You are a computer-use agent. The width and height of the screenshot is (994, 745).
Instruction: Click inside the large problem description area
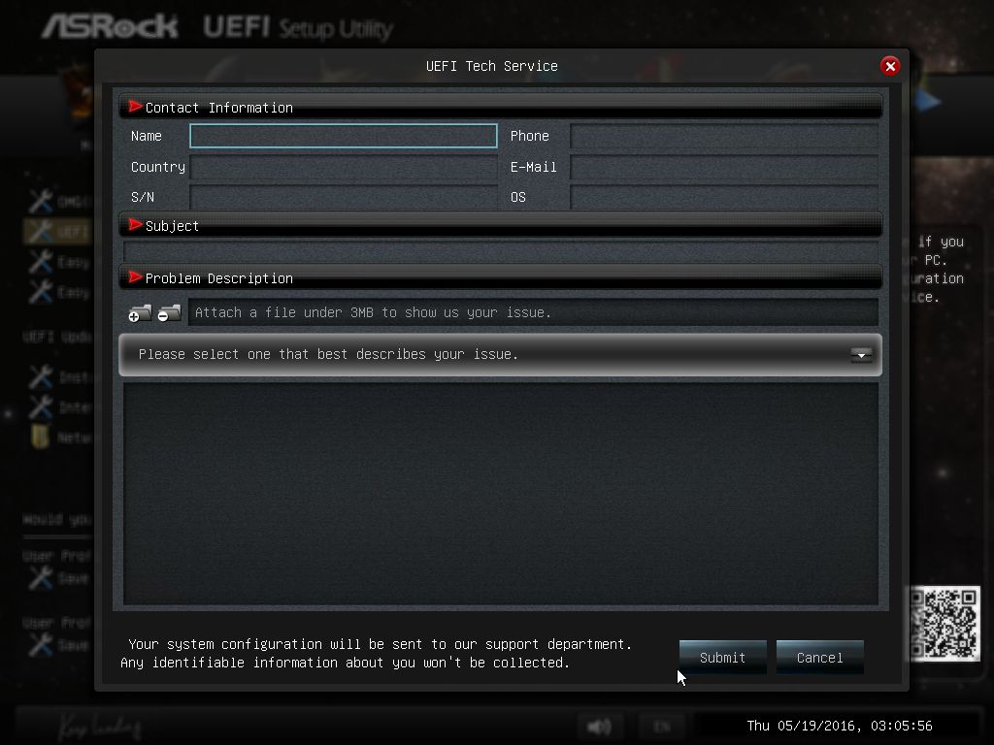pyautogui.click(x=501, y=494)
